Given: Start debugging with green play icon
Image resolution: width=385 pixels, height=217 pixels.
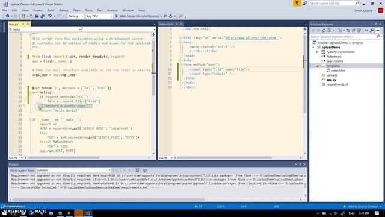Looking at the screenshot, I should pos(117,16).
